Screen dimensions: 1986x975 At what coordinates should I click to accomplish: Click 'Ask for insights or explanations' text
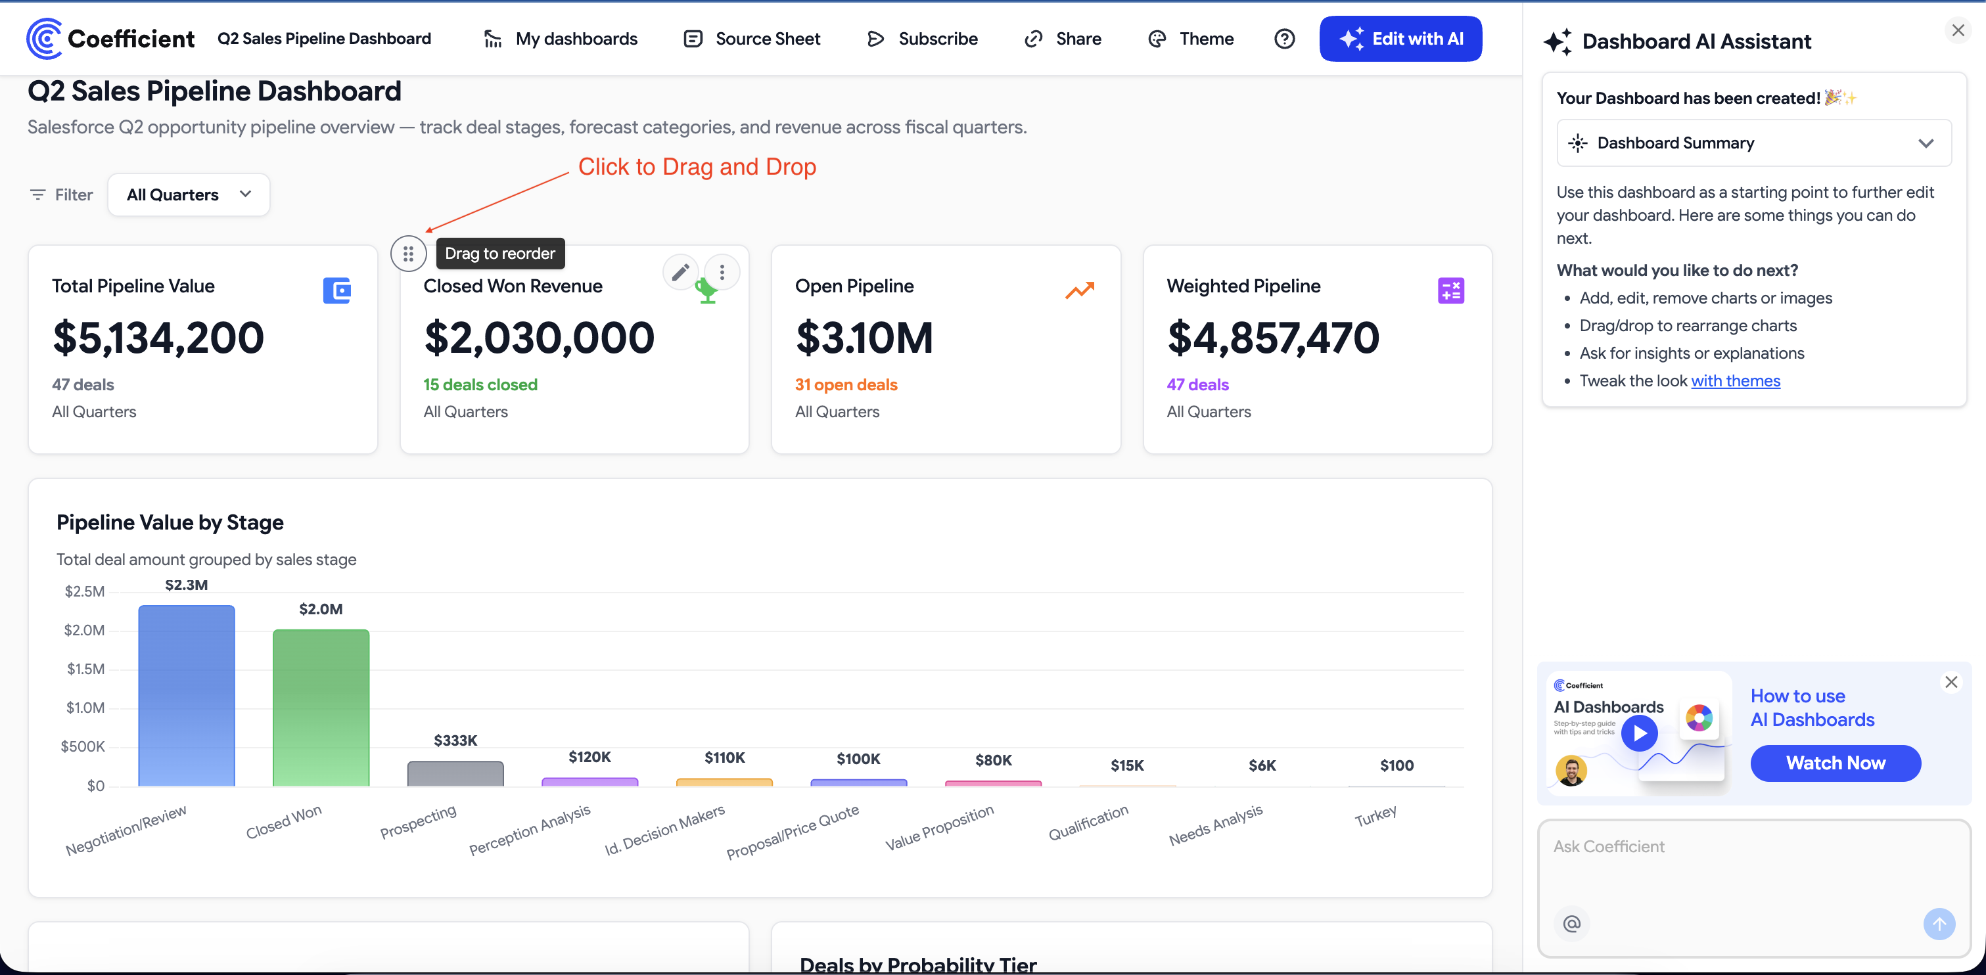1692,353
